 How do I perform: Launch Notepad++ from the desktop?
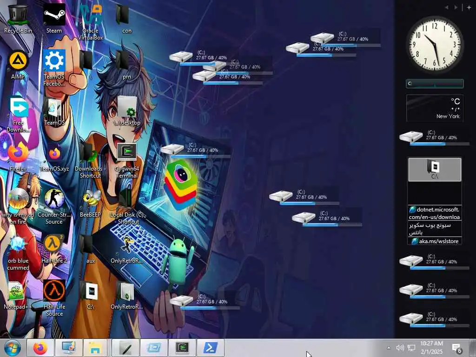[x=18, y=295]
